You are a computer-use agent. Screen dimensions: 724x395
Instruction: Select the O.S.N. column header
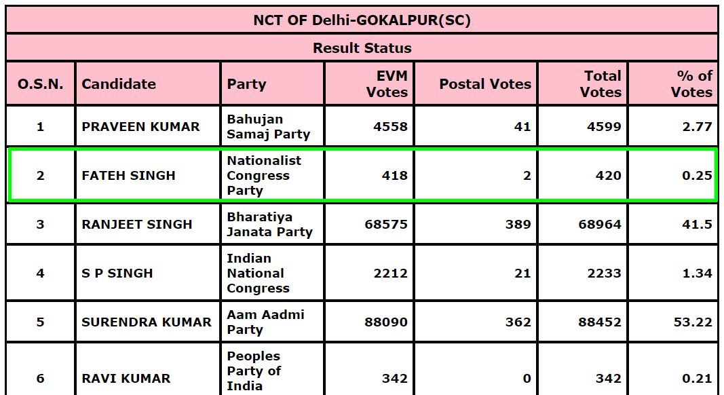click(40, 84)
